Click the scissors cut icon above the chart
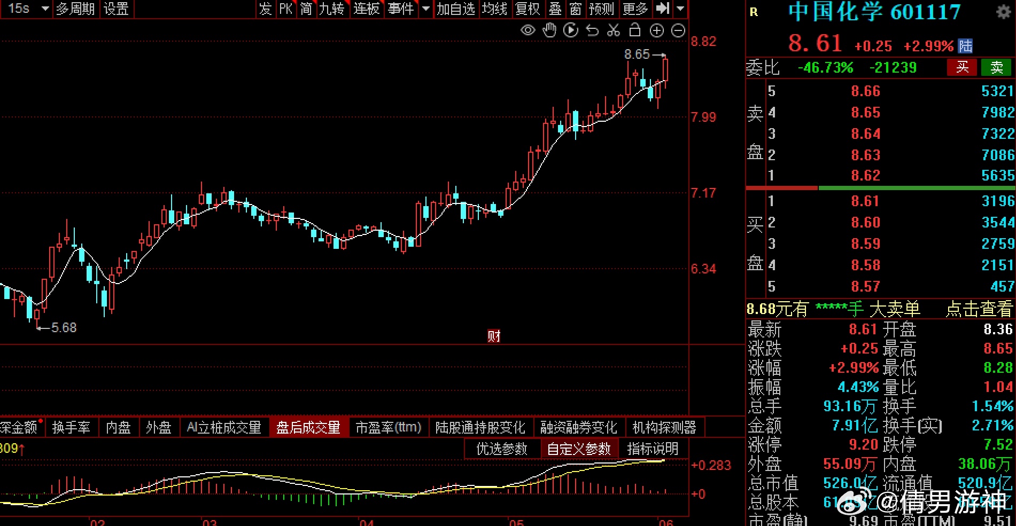This screenshot has height=526, width=1016. [x=613, y=30]
